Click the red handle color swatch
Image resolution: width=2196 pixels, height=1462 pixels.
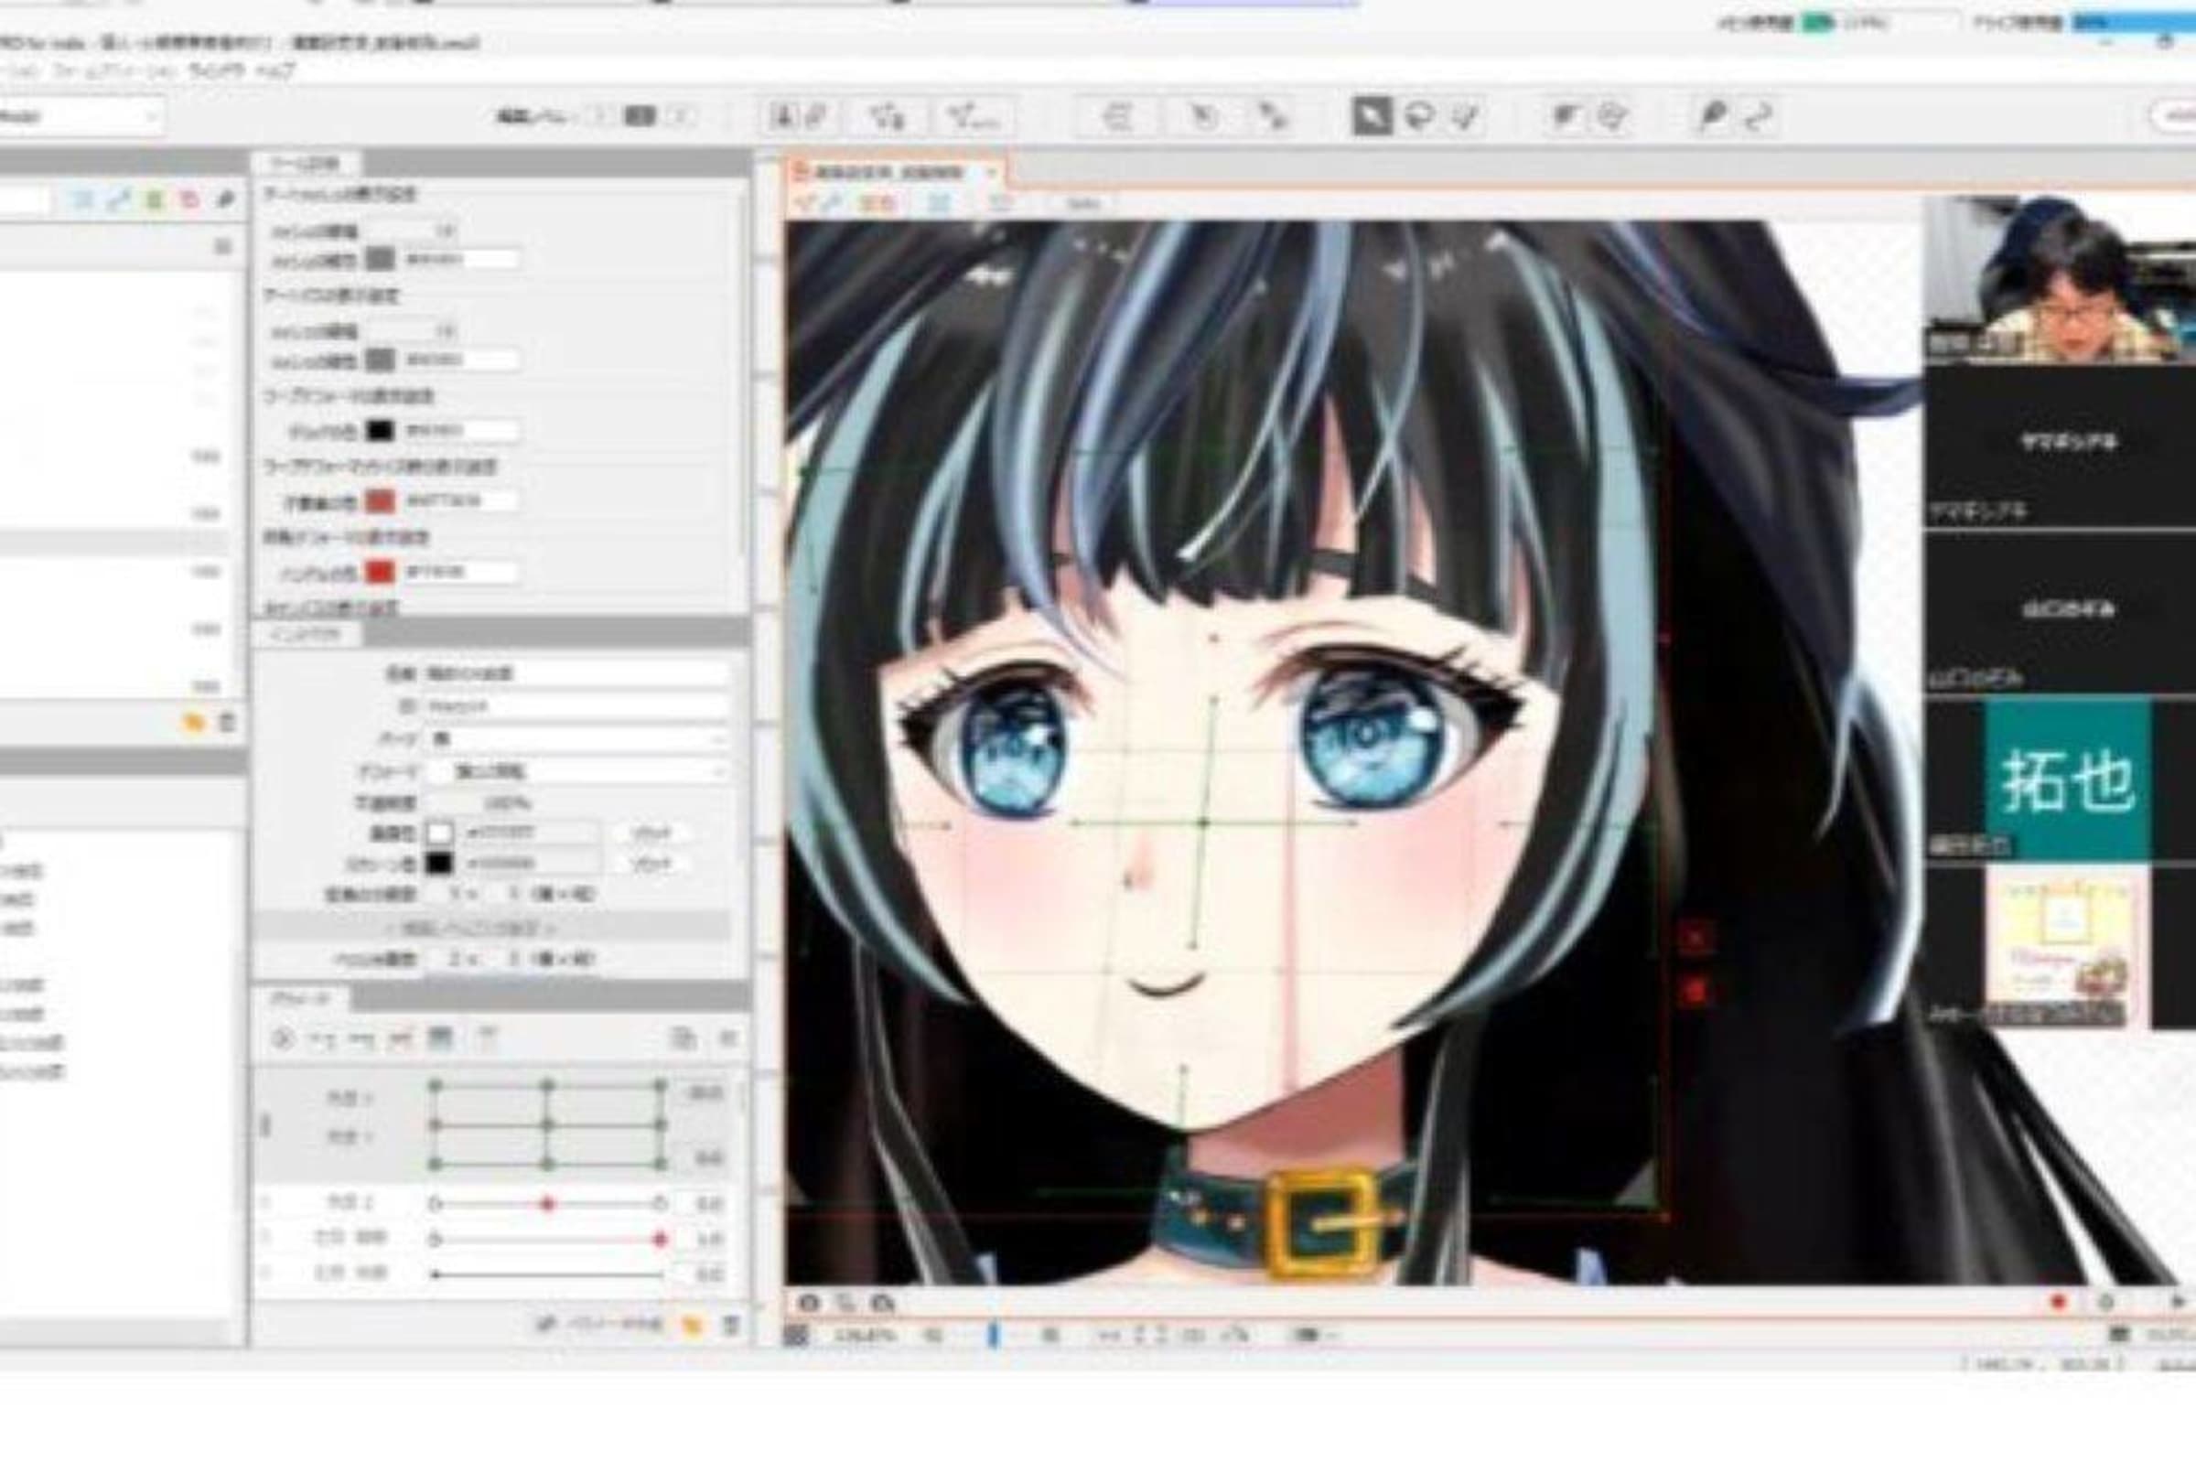tap(380, 572)
